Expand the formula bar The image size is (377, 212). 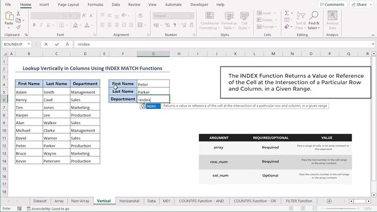click(373, 44)
